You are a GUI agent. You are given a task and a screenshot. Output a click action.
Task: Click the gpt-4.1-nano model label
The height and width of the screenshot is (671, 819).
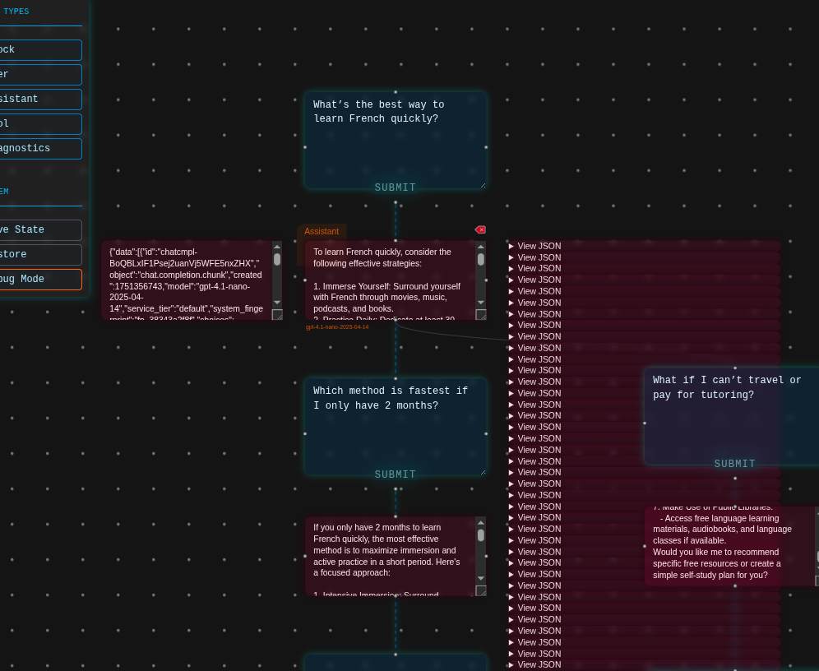(337, 326)
